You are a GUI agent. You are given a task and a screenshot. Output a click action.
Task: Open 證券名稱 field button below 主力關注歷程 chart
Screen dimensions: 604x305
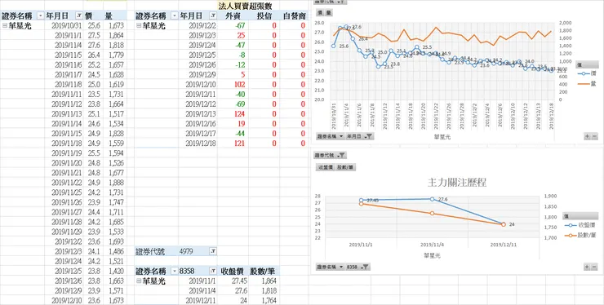click(x=330, y=267)
